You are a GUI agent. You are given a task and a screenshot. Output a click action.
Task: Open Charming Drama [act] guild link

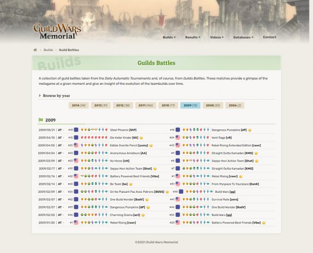tap(125, 215)
